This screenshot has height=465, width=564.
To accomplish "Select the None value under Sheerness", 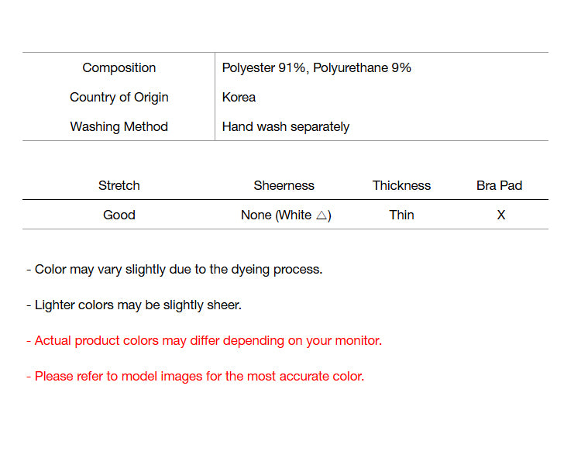I will pyautogui.click(x=256, y=215).
